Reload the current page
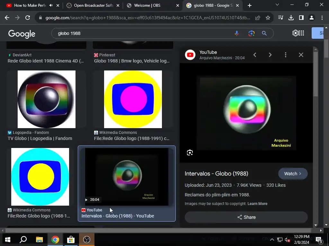The width and height of the screenshot is (329, 246). pos(28,18)
